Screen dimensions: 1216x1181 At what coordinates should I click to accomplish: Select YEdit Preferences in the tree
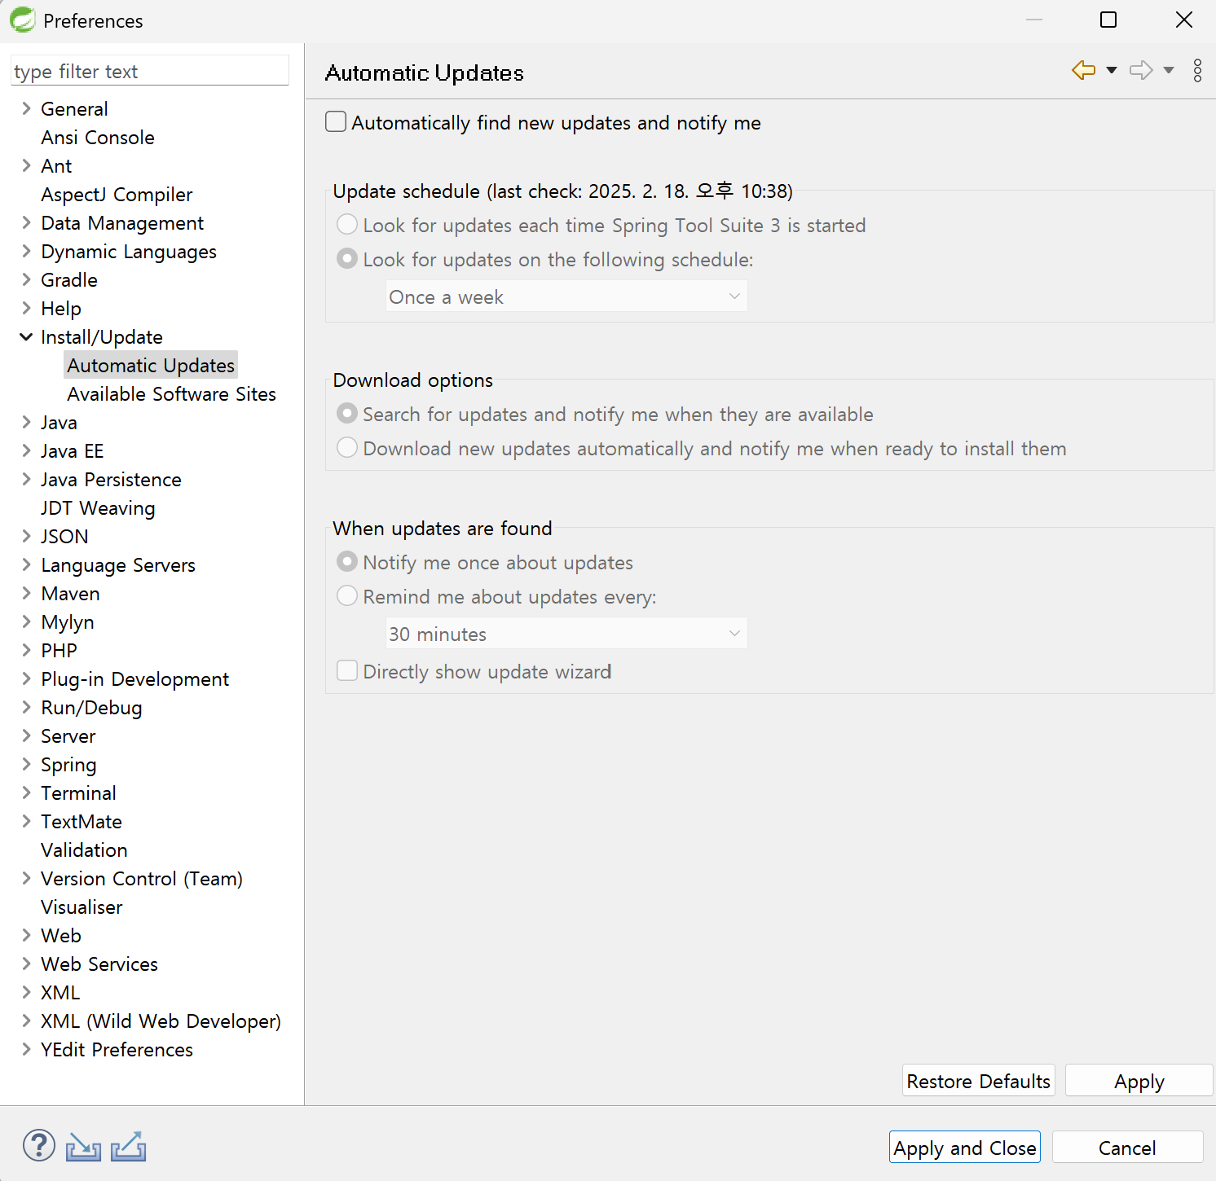117,1049
